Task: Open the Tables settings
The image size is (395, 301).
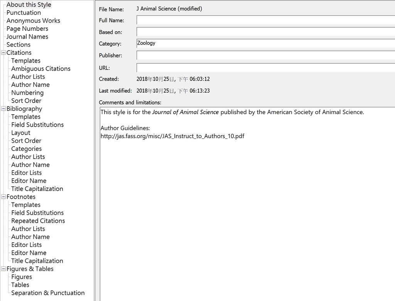Action: tap(20, 285)
